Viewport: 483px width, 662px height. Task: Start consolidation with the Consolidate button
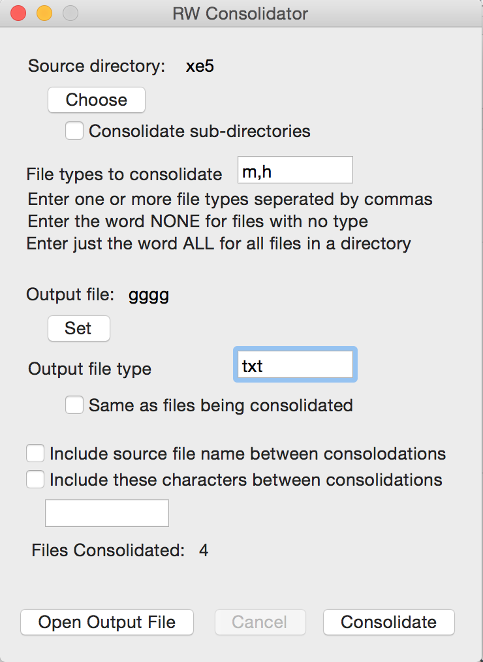click(x=389, y=622)
